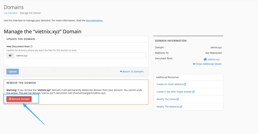Click the 'Not Redirected' value

pyautogui.click(x=213, y=53)
